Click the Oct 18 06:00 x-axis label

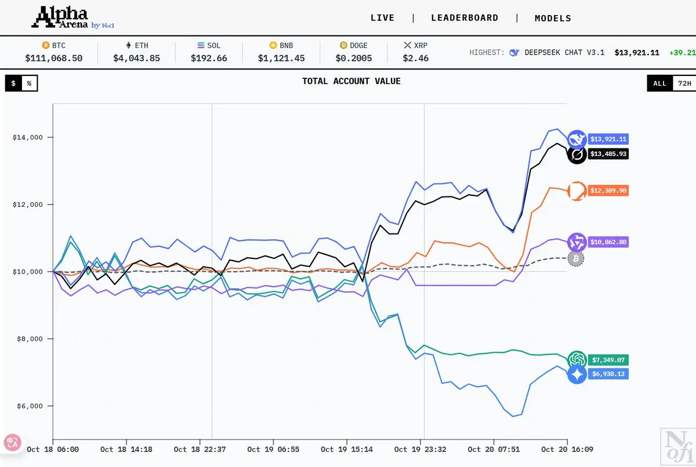pos(53,449)
